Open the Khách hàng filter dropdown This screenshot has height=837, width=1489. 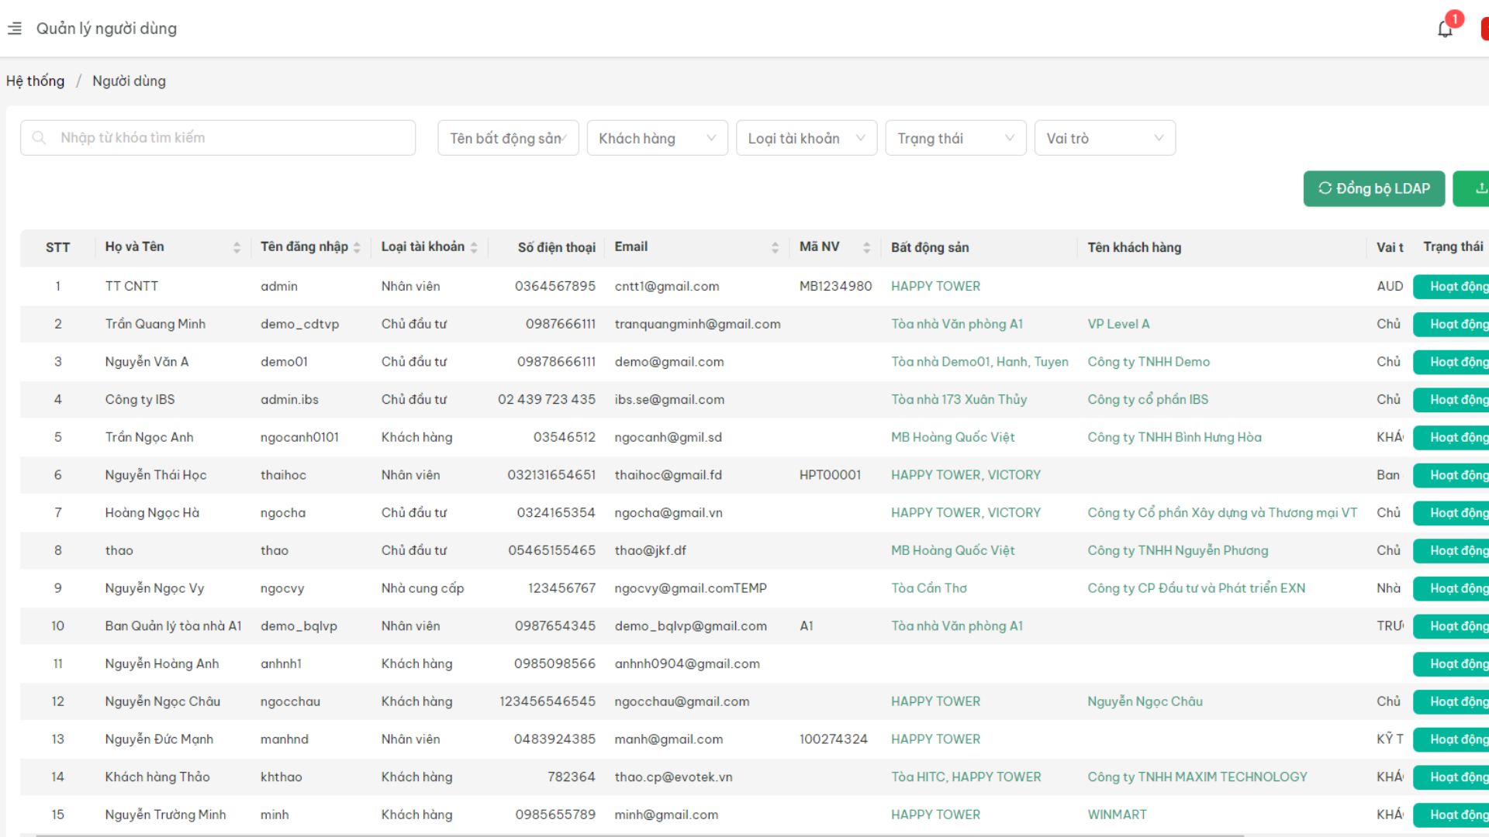[x=657, y=138]
